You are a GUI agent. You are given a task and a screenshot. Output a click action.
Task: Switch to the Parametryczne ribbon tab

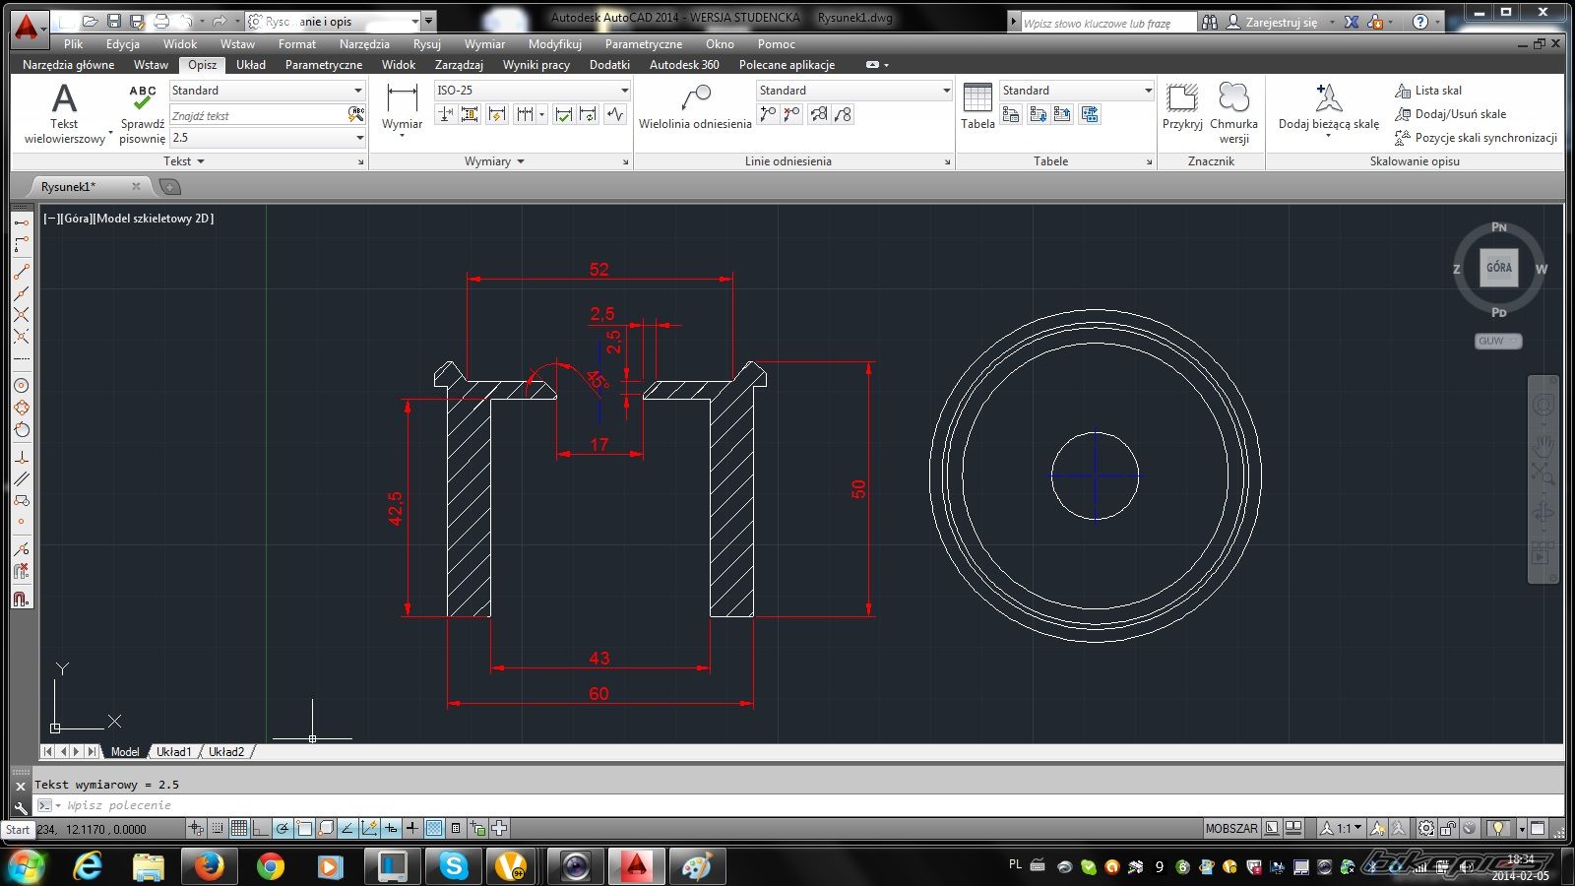[x=324, y=64]
